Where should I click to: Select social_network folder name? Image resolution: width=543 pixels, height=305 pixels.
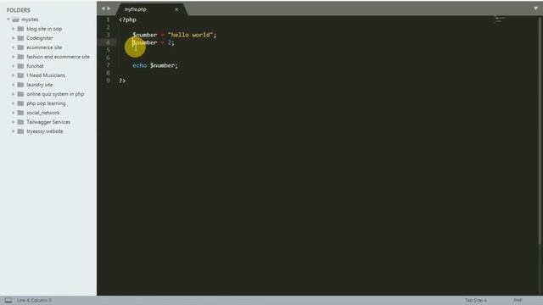coord(43,113)
